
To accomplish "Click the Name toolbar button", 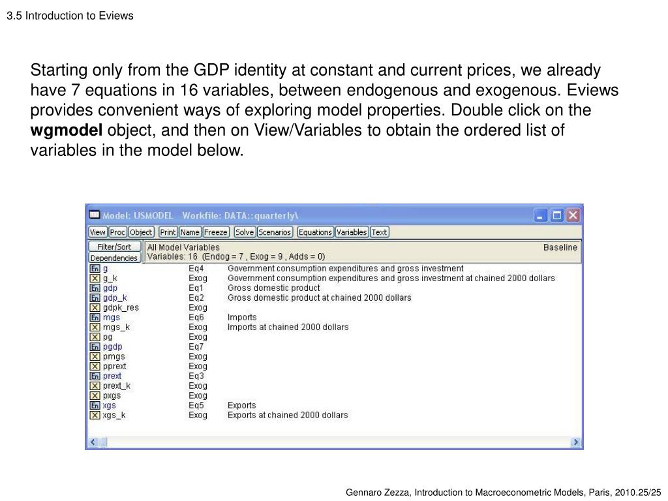I will click(x=190, y=232).
